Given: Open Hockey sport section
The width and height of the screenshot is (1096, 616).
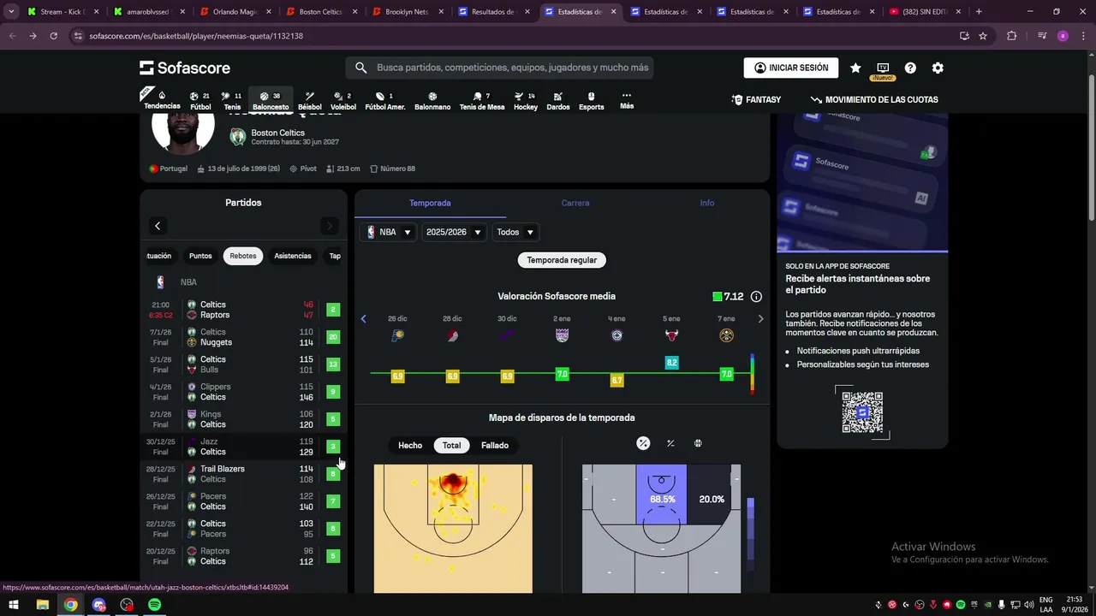Looking at the screenshot, I should [526, 101].
